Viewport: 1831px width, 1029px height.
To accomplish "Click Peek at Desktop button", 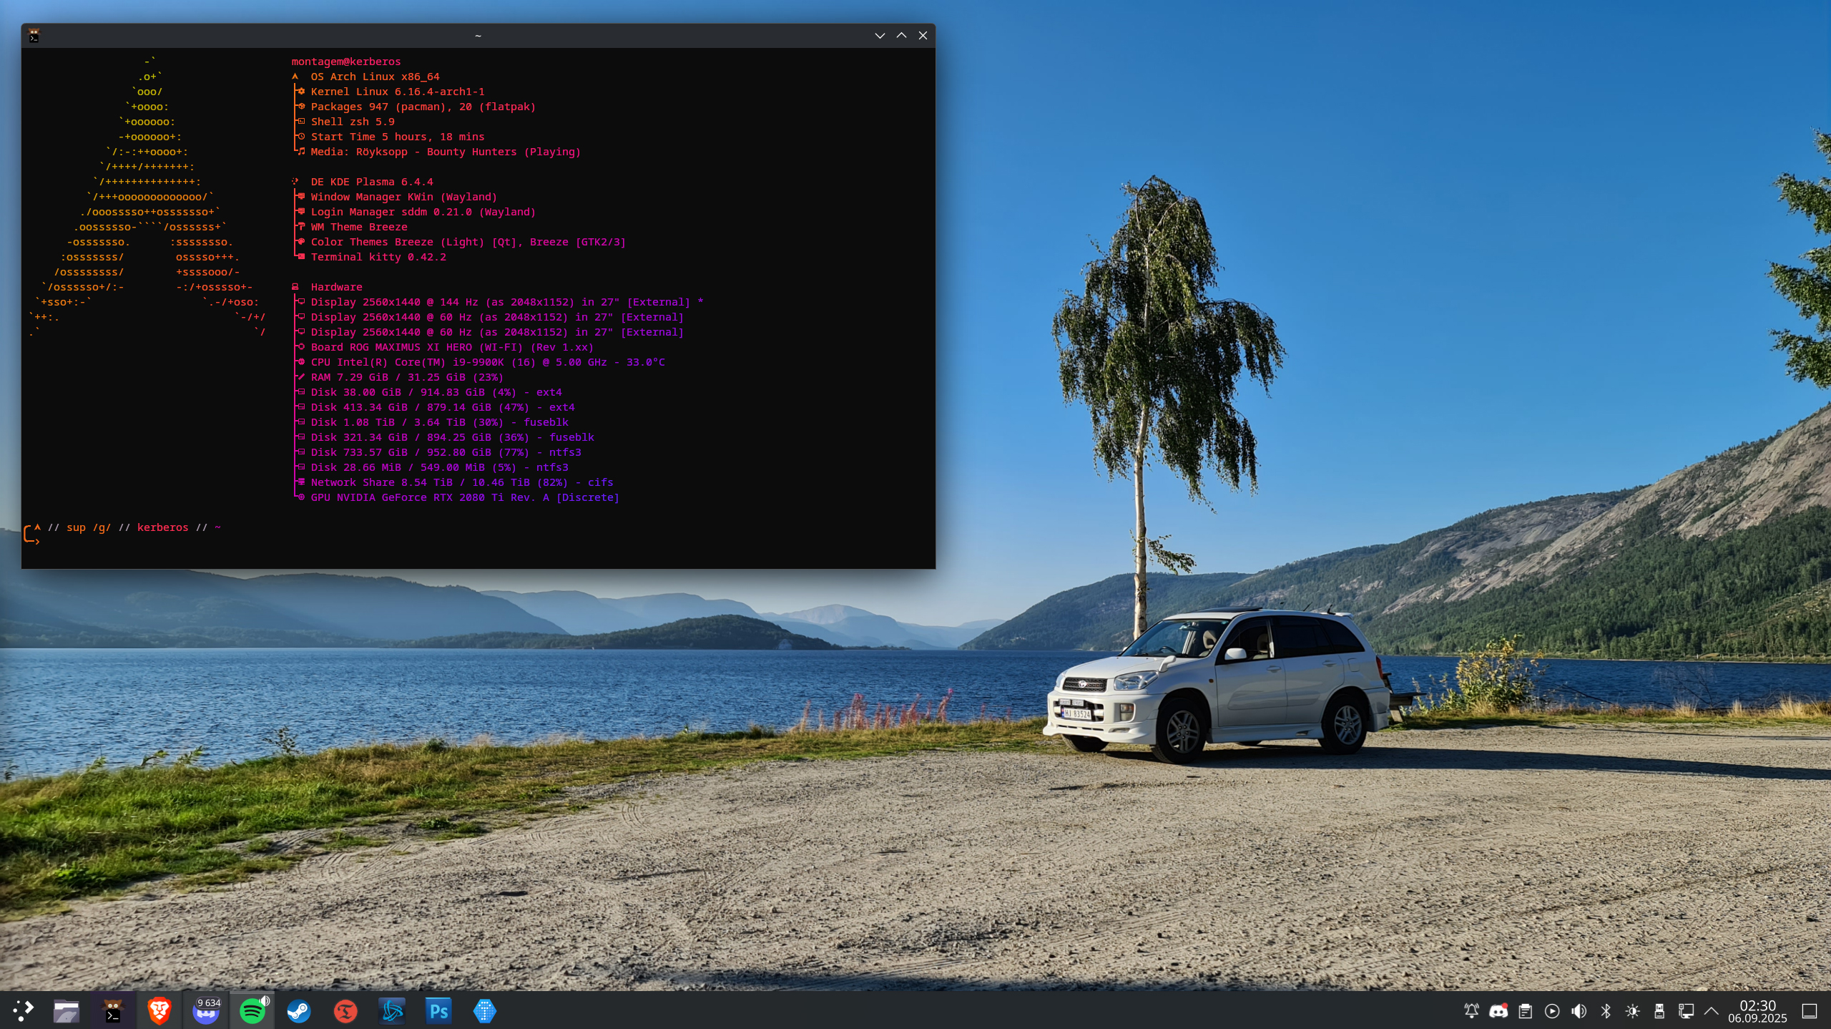I will pyautogui.click(x=1810, y=1010).
